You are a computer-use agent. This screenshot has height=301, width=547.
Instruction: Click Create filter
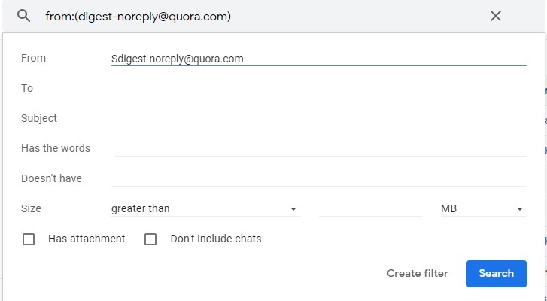coord(418,273)
